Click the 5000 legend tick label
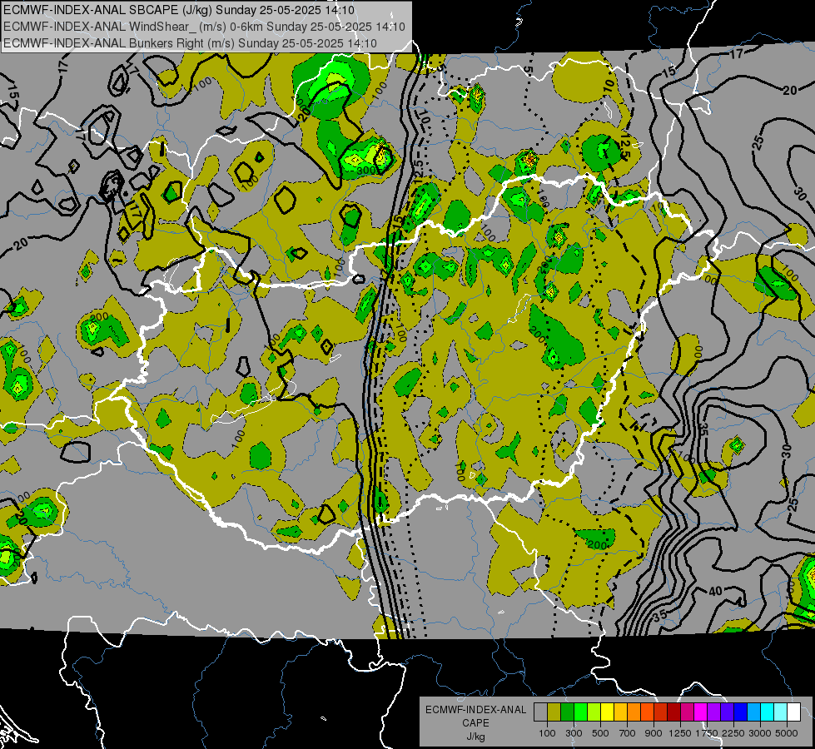The image size is (815, 749). point(787,733)
